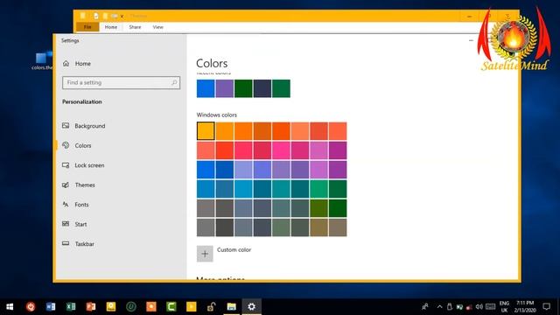Switch to File Explorer on taskbar
Image resolution: width=560 pixels, height=315 pixels.
[x=231, y=306]
